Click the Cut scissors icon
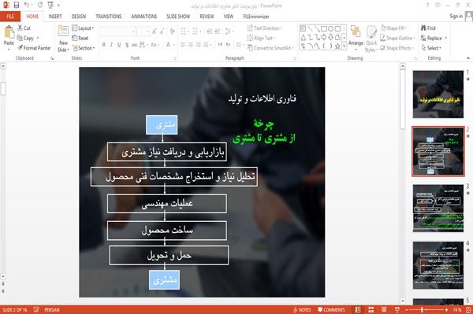473x314 pixels. (x=20, y=28)
